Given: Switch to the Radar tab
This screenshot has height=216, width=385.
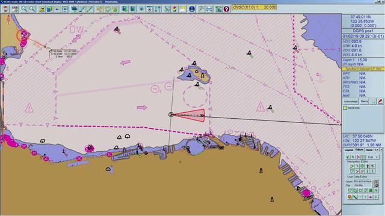Looking at the screenshot, I should [x=369, y=149].
